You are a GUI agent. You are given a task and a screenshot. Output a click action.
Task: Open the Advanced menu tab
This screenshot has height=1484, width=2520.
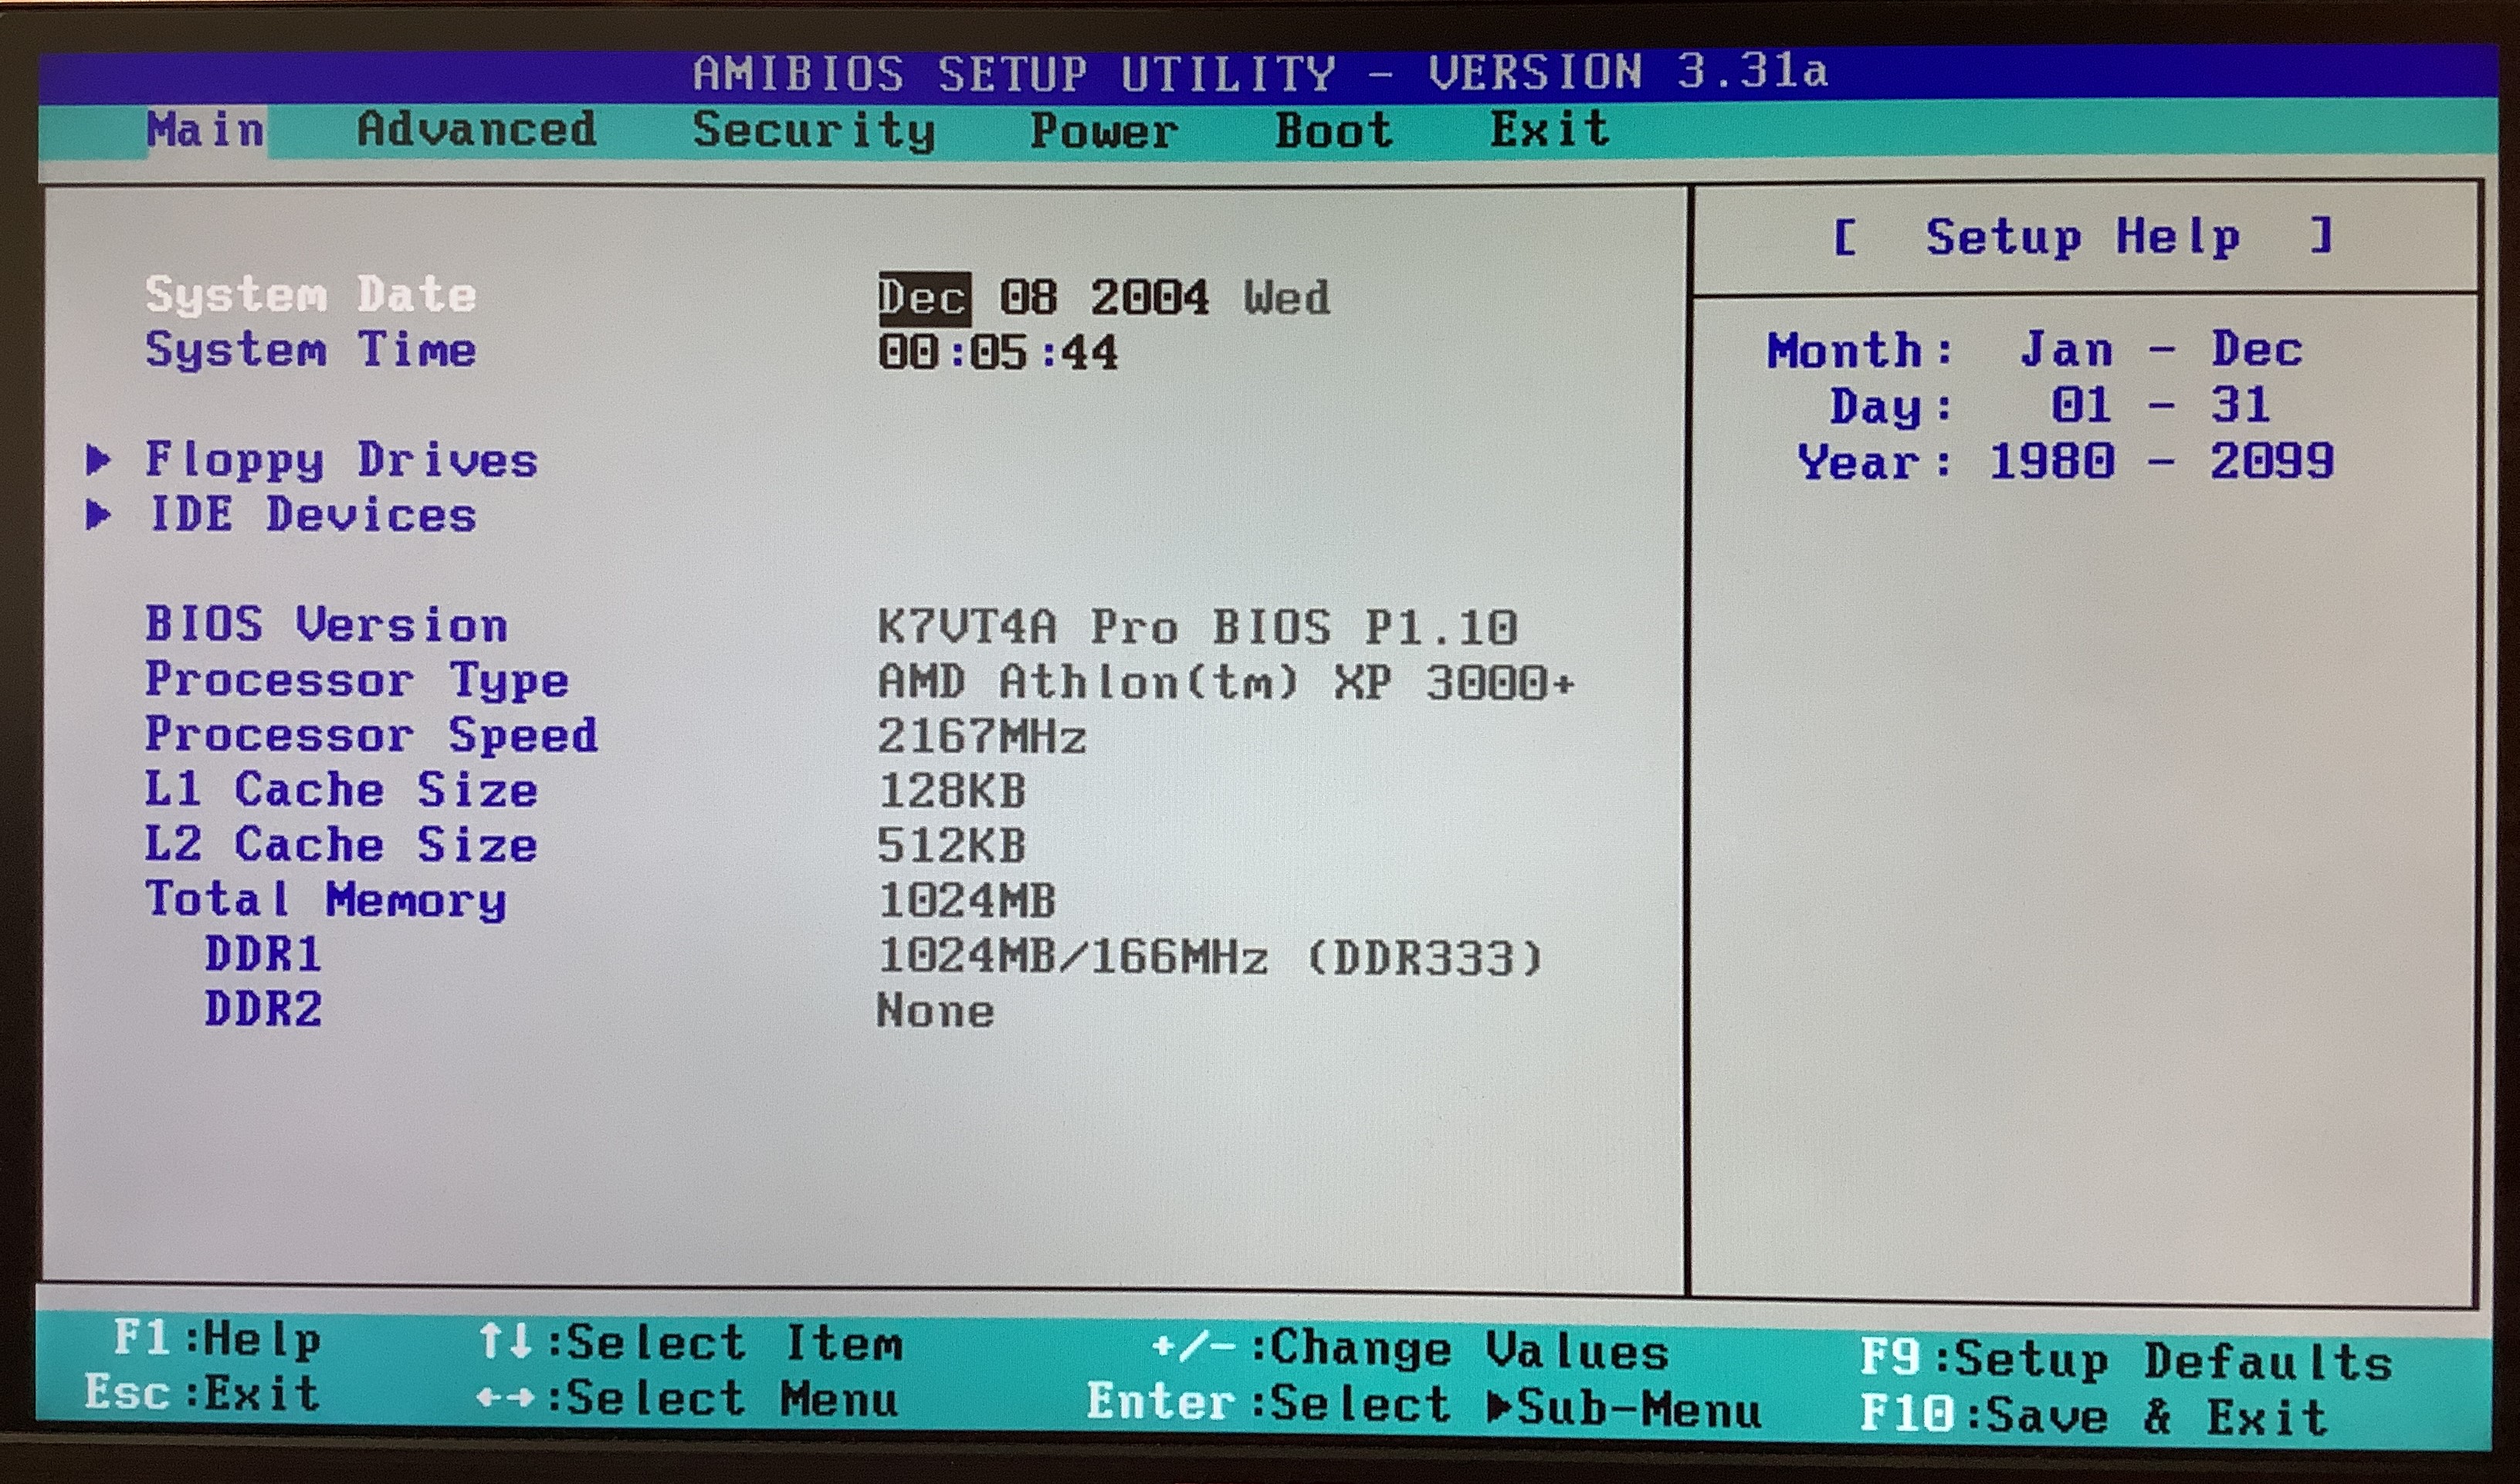click(x=476, y=130)
